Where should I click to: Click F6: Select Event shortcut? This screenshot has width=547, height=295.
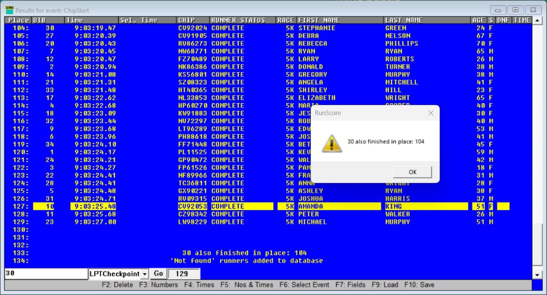point(304,285)
